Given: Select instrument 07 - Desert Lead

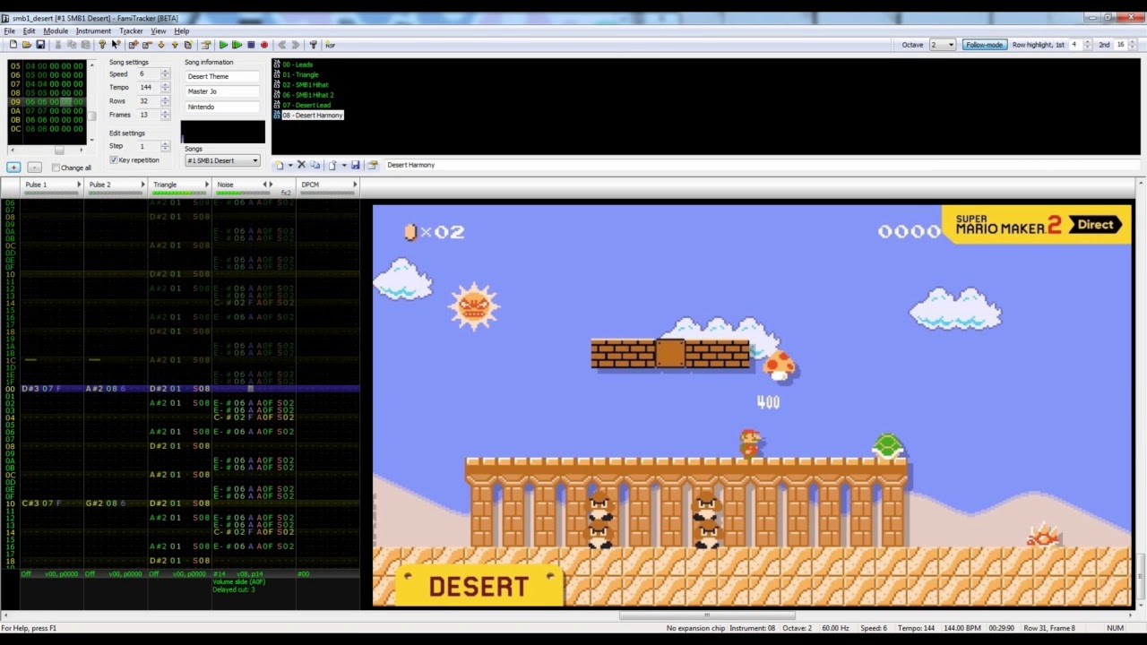Looking at the screenshot, I should [306, 105].
